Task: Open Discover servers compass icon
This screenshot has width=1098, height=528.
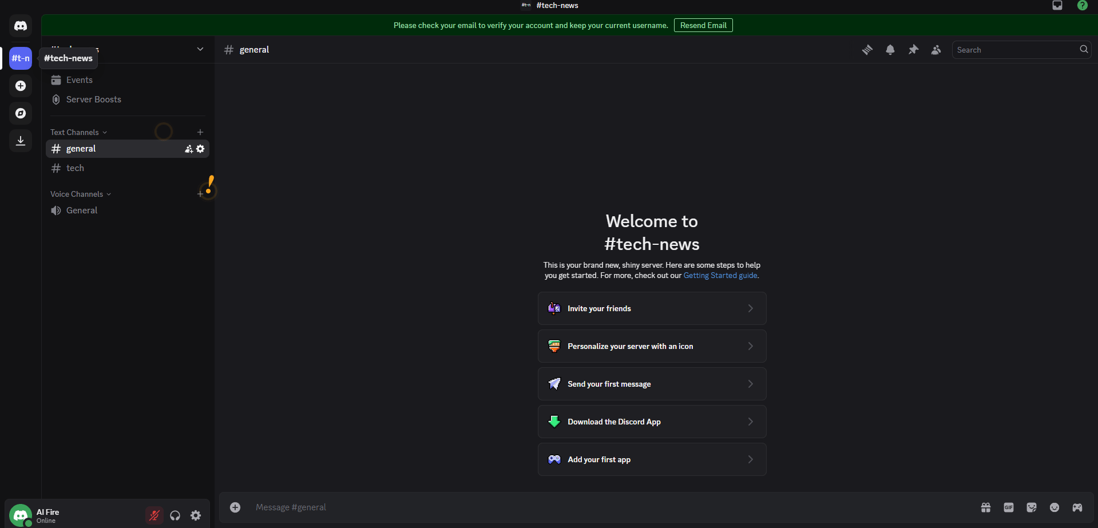Action: click(21, 113)
